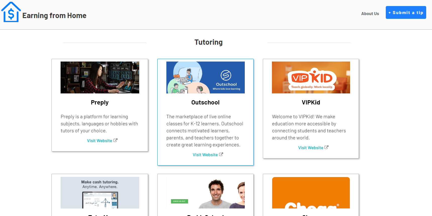Click the Tutoring section heading
Viewport: 432px width, 216px height.
click(208, 42)
